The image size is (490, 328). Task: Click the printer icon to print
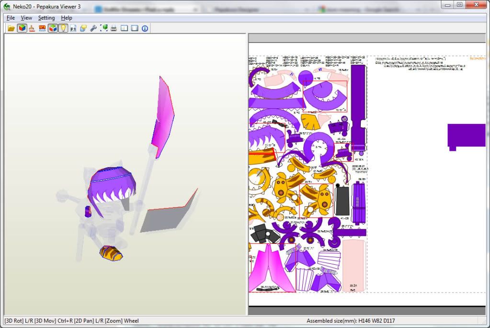114,28
